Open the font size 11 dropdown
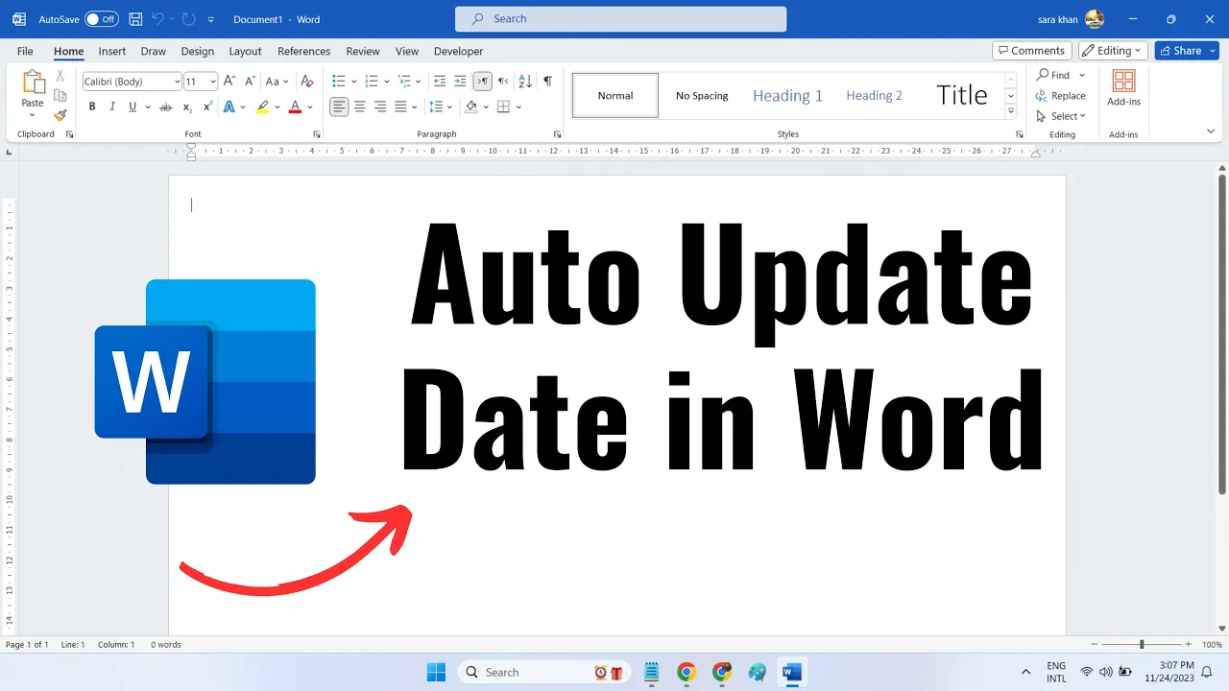This screenshot has width=1229, height=691. (213, 82)
